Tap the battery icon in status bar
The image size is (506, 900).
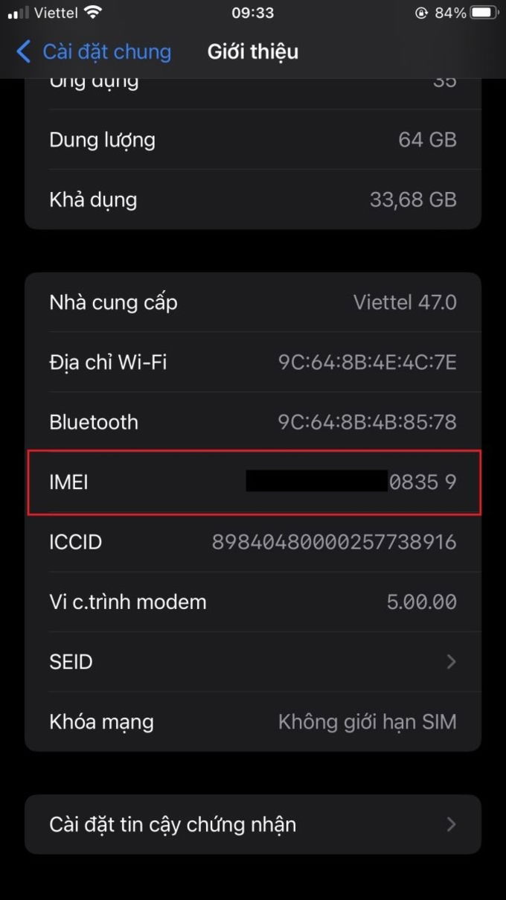[x=485, y=13]
